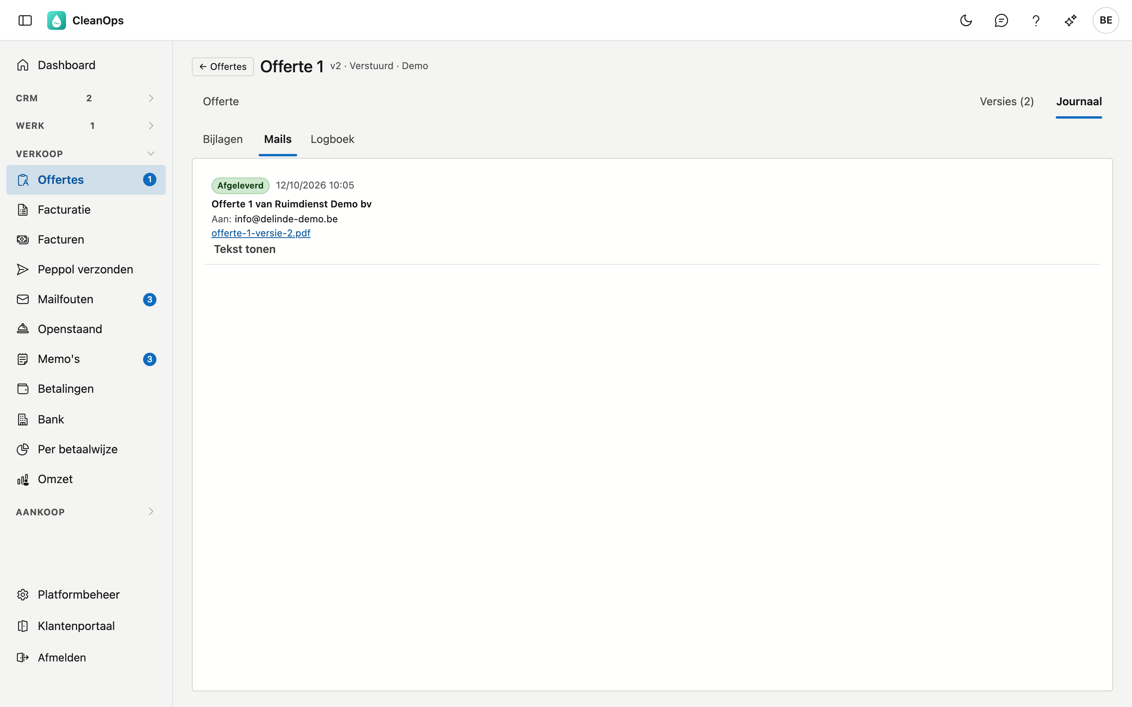
Task: Open the Logboek sub-tab
Action: 332,139
